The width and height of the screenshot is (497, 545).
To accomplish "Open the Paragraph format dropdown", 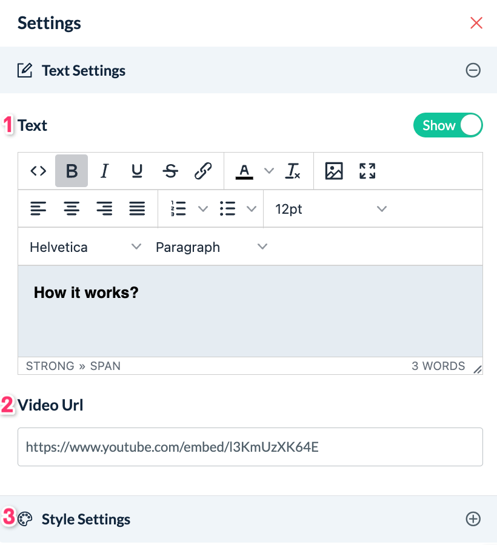I will click(211, 247).
